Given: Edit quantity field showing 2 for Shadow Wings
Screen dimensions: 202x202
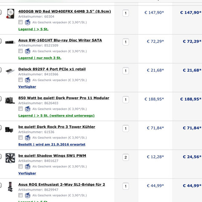Looking at the screenshot, I should coord(126,157).
